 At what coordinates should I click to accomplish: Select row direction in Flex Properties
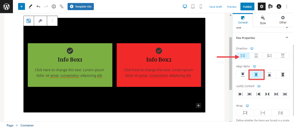[x=243, y=56]
